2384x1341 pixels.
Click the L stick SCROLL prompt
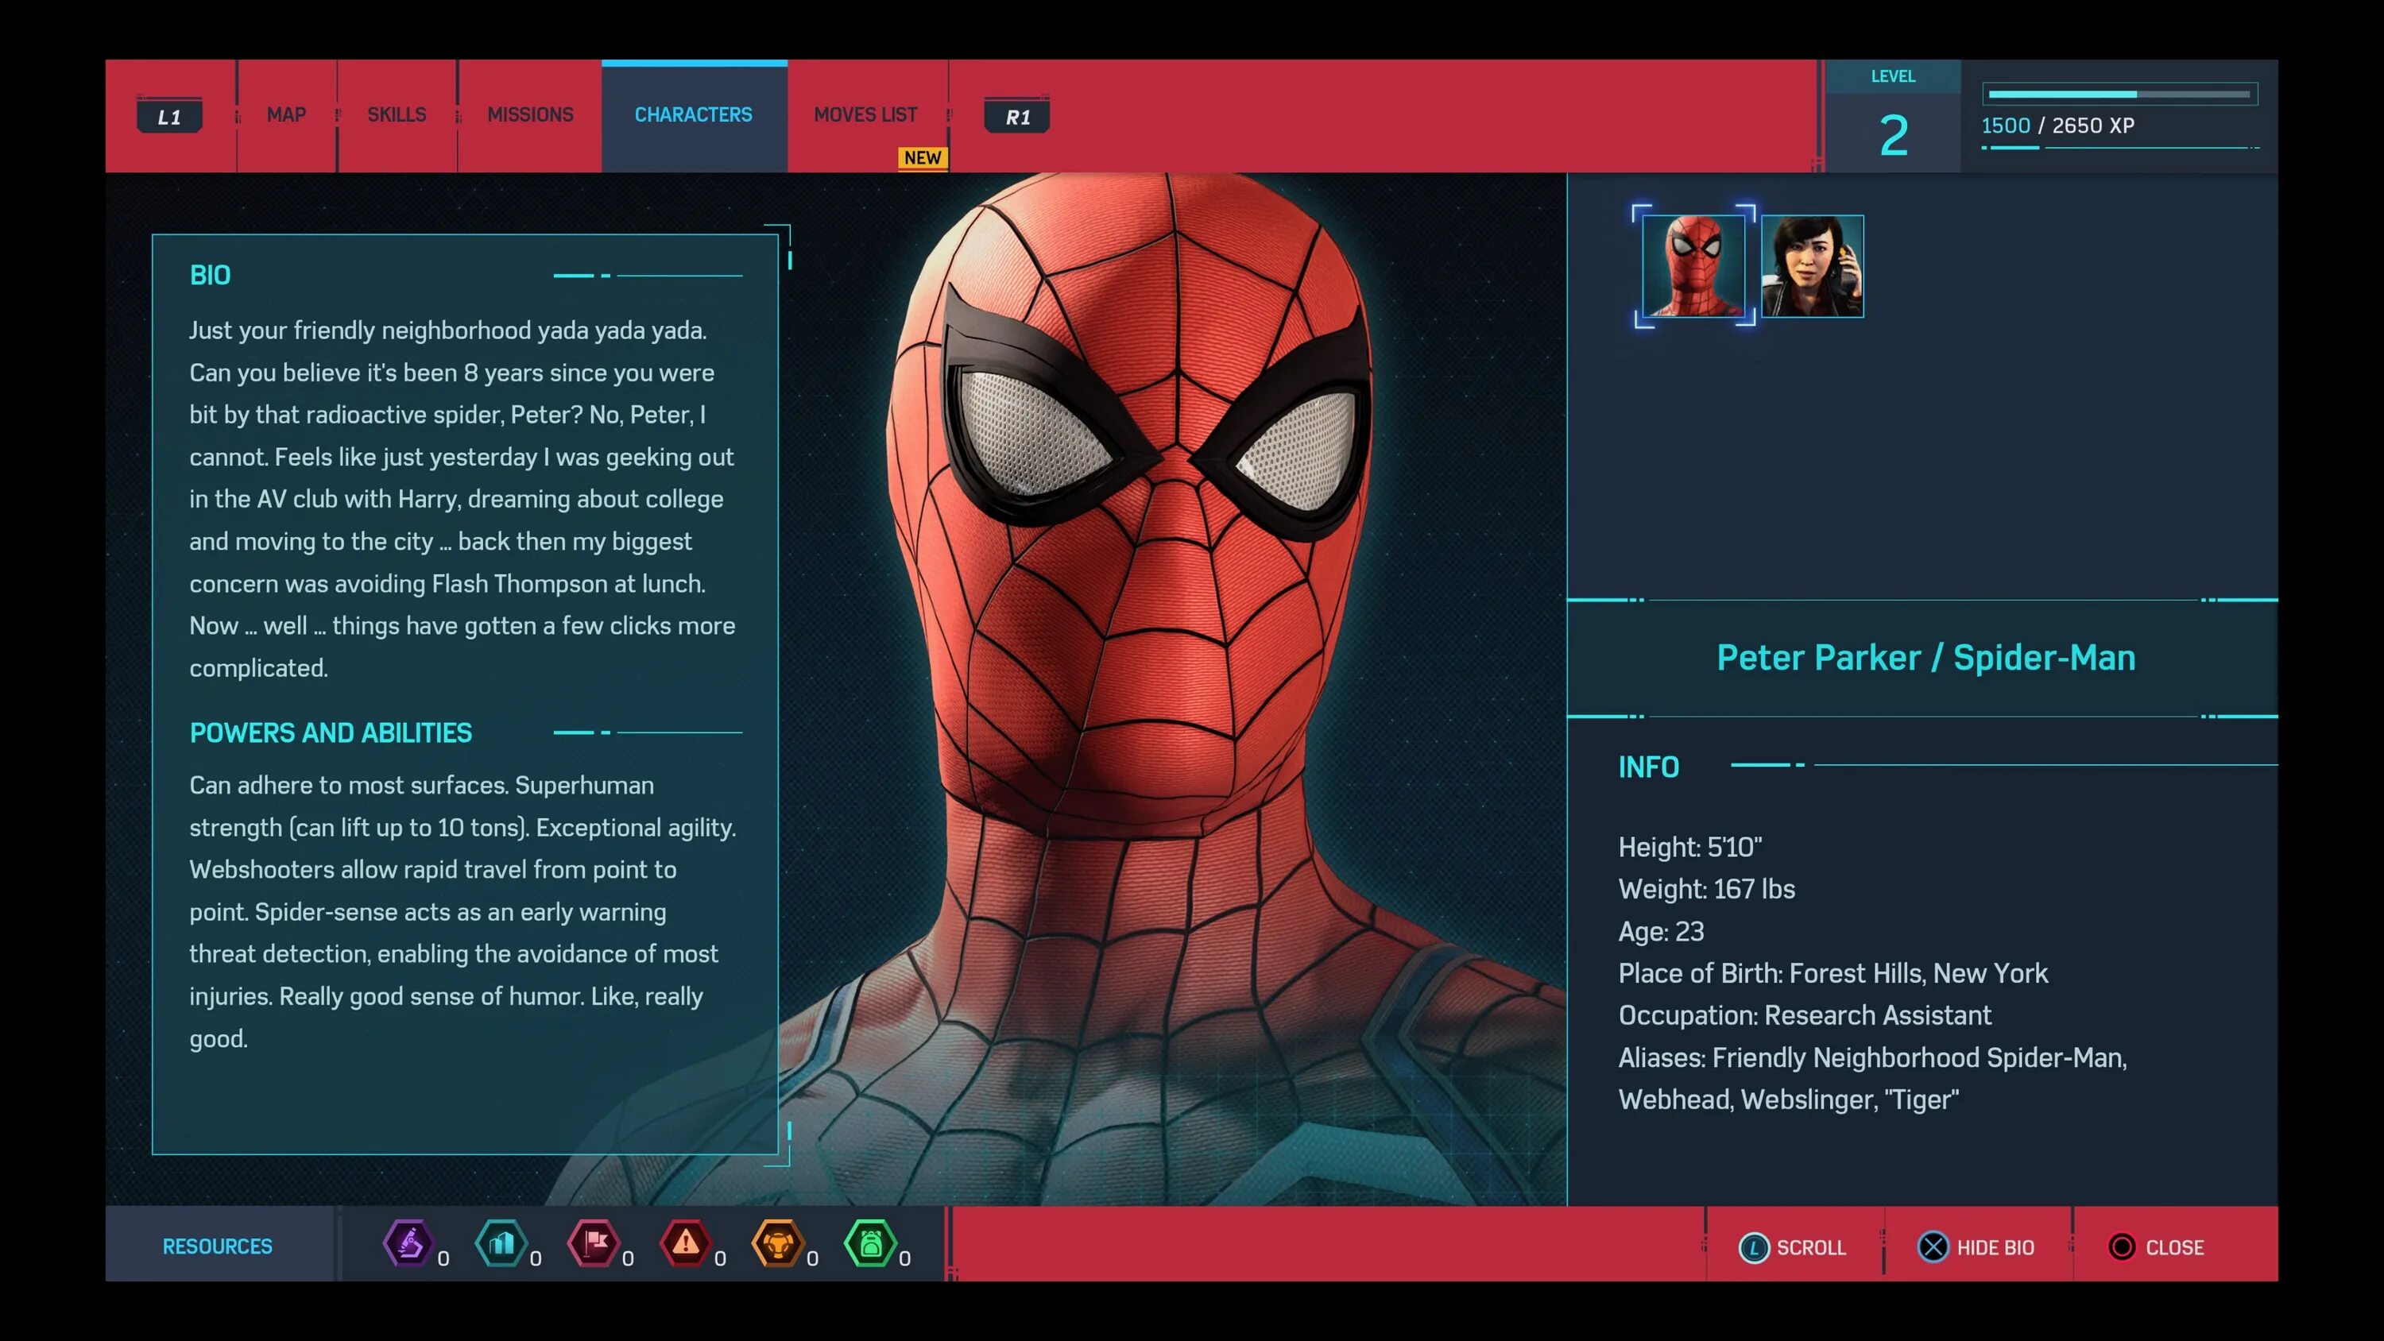coord(1793,1246)
